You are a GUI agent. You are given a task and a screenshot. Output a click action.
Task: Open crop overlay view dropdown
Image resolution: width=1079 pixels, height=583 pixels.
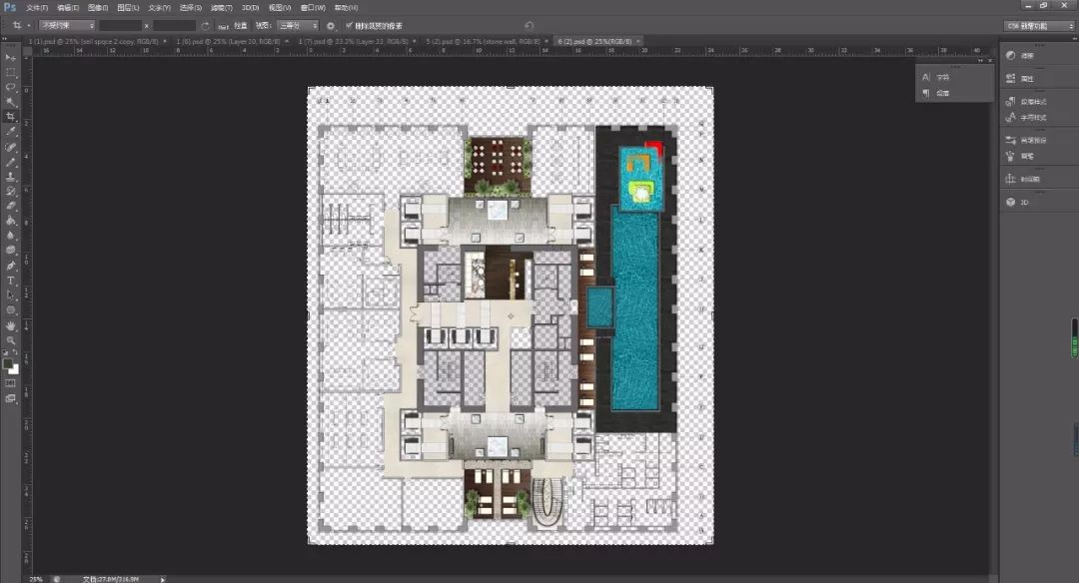(x=298, y=25)
